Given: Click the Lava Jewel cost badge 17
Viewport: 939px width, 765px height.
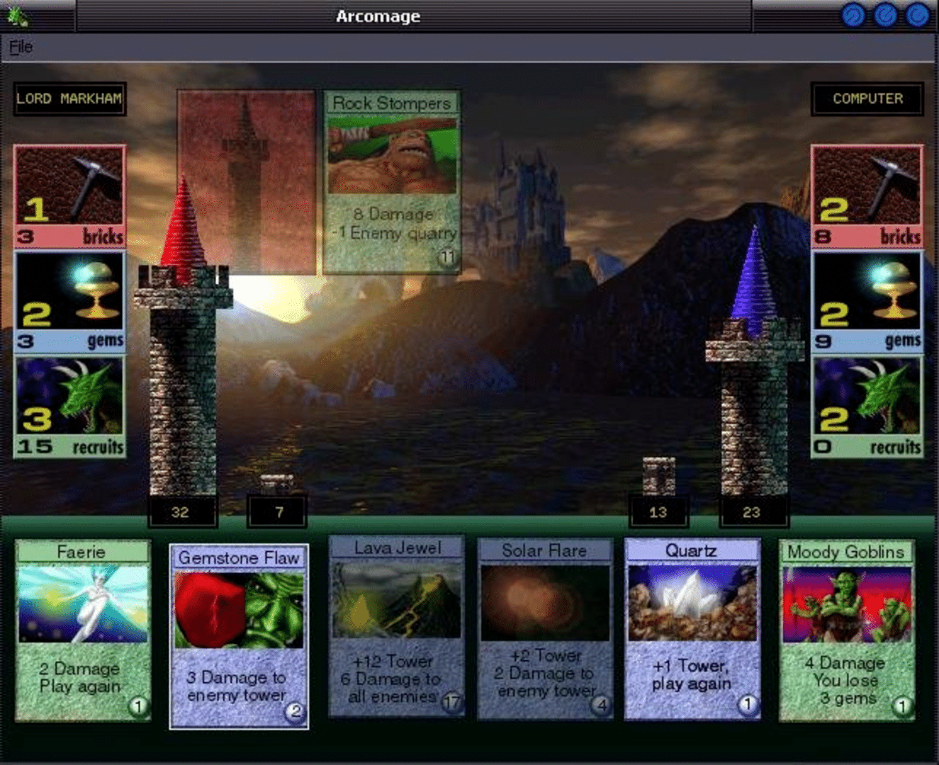Looking at the screenshot, I should (451, 702).
